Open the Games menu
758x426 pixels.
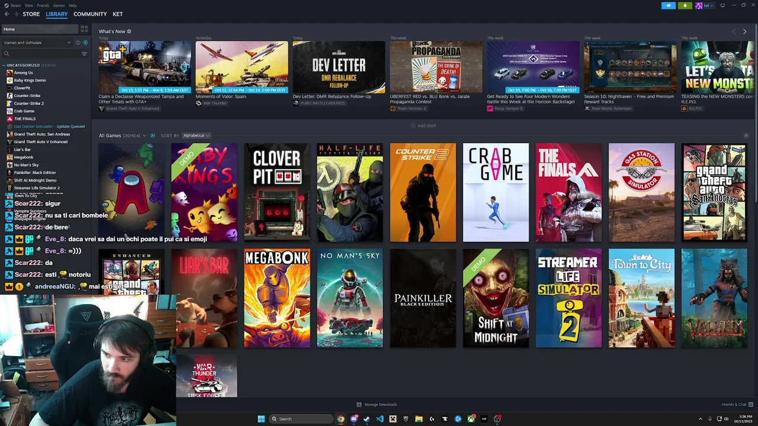pyautogui.click(x=59, y=5)
